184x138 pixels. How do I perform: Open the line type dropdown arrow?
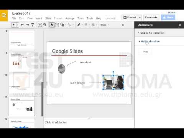[x=73, y=25]
